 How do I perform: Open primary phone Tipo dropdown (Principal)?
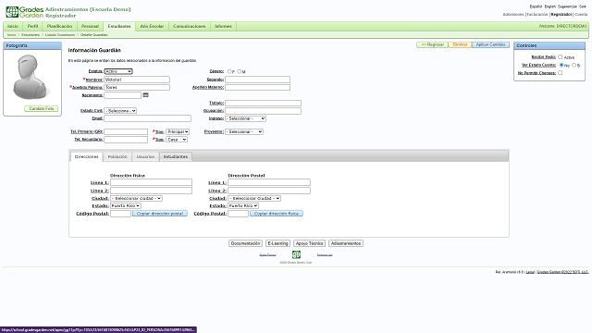point(178,131)
